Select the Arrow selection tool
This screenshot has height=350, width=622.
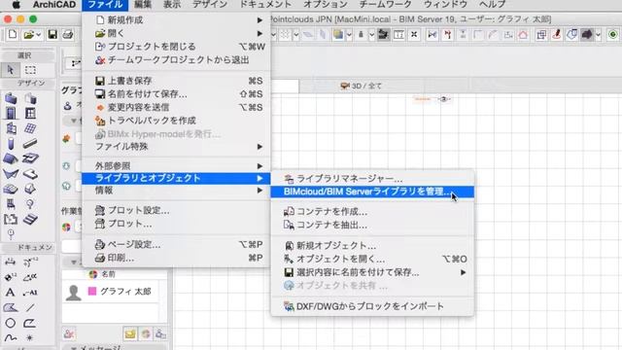(11, 70)
